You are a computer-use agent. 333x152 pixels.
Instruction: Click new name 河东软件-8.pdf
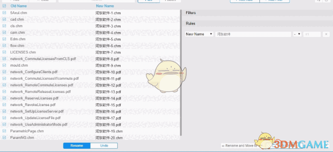click(x=107, y=59)
